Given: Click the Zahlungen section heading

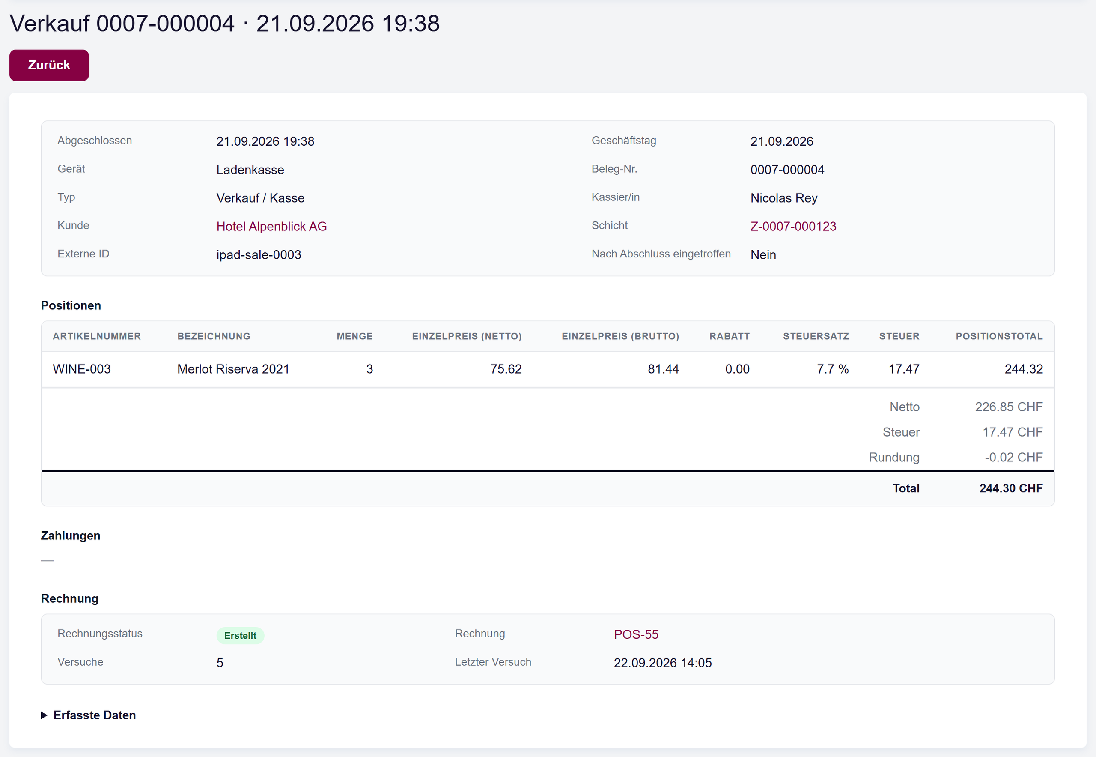Looking at the screenshot, I should tap(71, 536).
